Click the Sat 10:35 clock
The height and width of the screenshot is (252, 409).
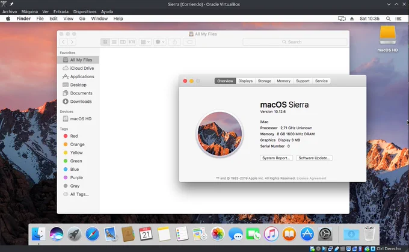pyautogui.click(x=369, y=19)
